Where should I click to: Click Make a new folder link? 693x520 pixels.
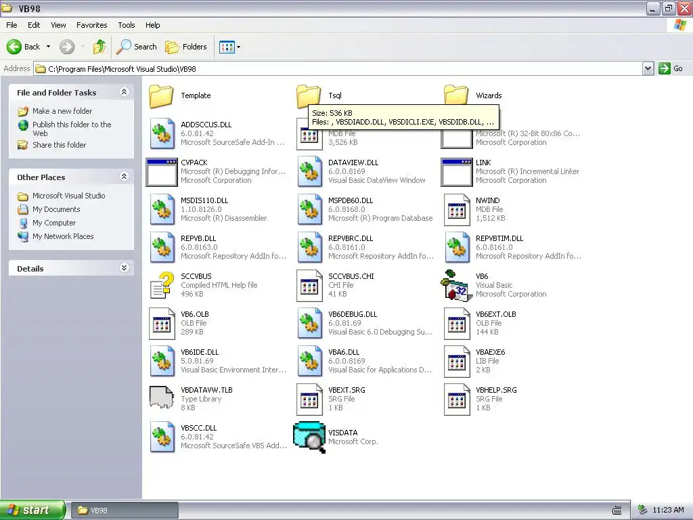click(x=62, y=111)
